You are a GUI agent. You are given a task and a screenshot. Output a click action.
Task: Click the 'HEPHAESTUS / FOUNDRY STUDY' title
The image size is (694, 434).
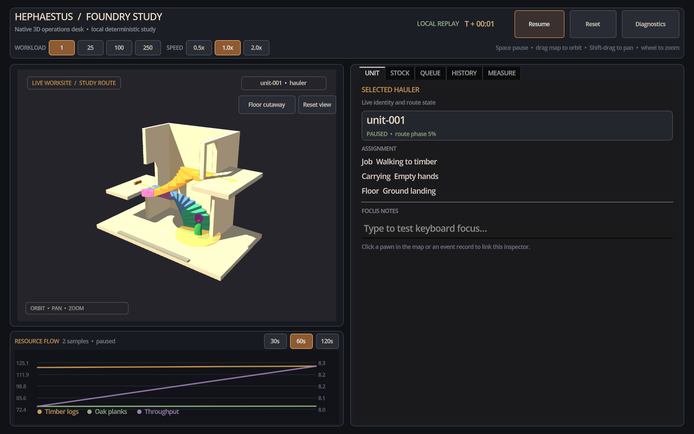pyautogui.click(x=88, y=17)
